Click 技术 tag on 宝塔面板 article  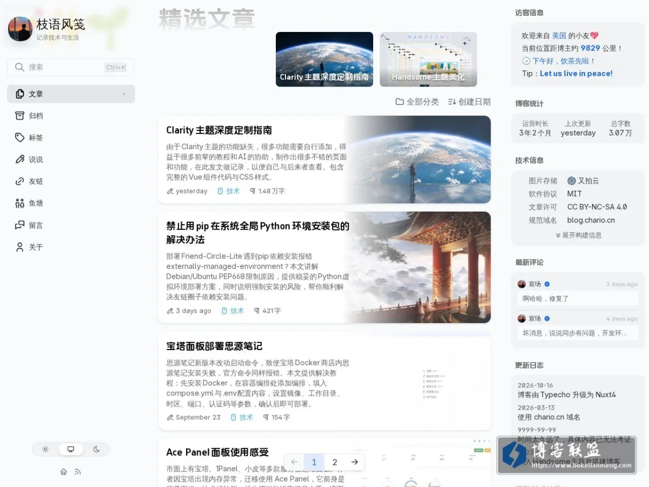242,417
